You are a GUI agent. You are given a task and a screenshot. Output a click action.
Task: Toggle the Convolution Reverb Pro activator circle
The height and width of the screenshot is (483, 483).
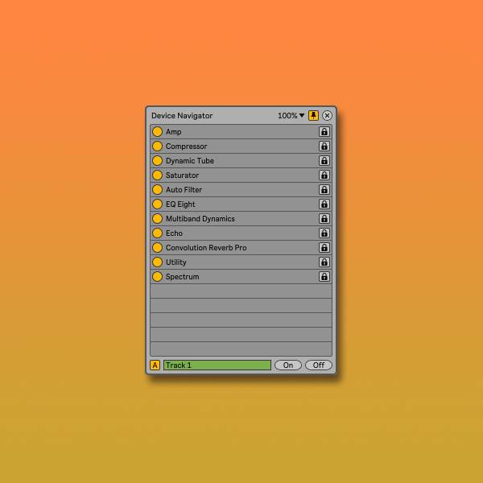click(x=158, y=248)
